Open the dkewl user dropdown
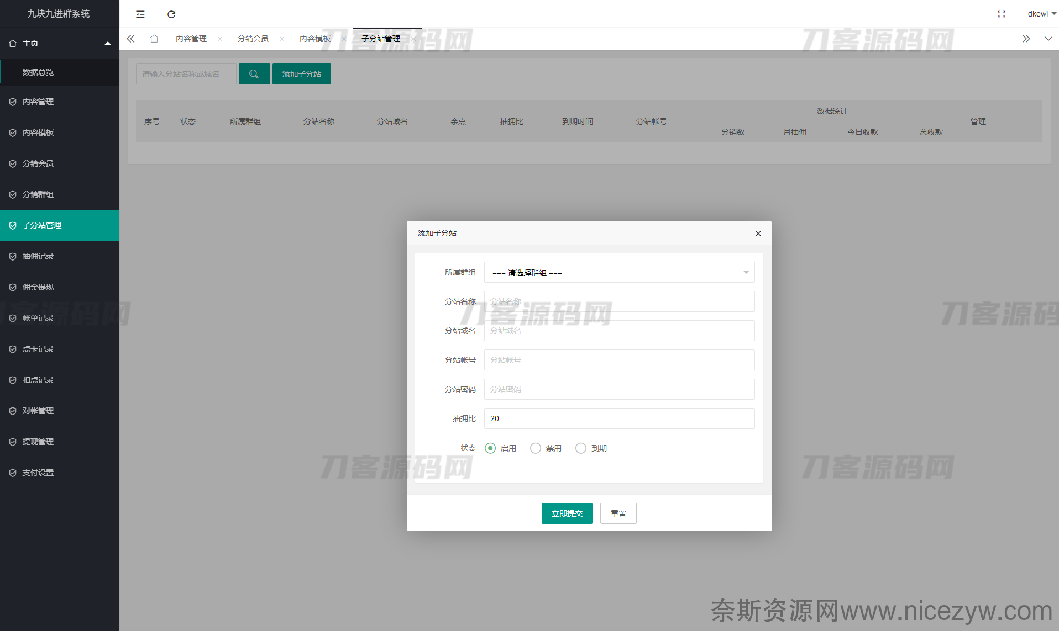The height and width of the screenshot is (631, 1059). pyautogui.click(x=1042, y=14)
